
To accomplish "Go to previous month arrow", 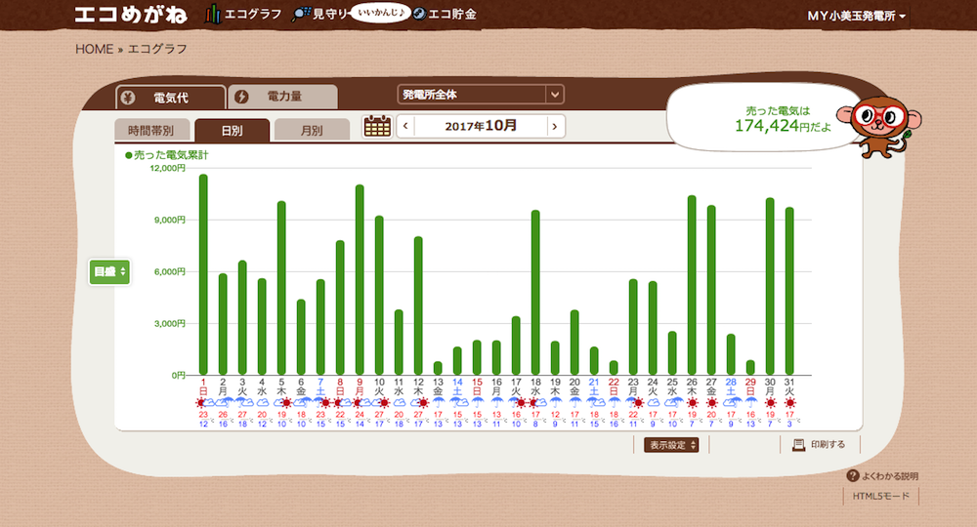I will [405, 127].
